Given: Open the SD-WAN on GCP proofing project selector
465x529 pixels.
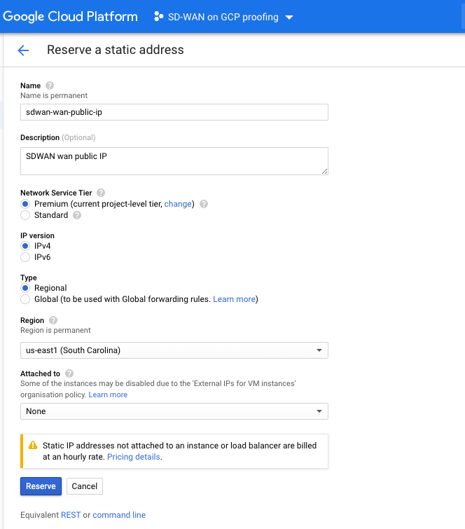Looking at the screenshot, I should [223, 17].
